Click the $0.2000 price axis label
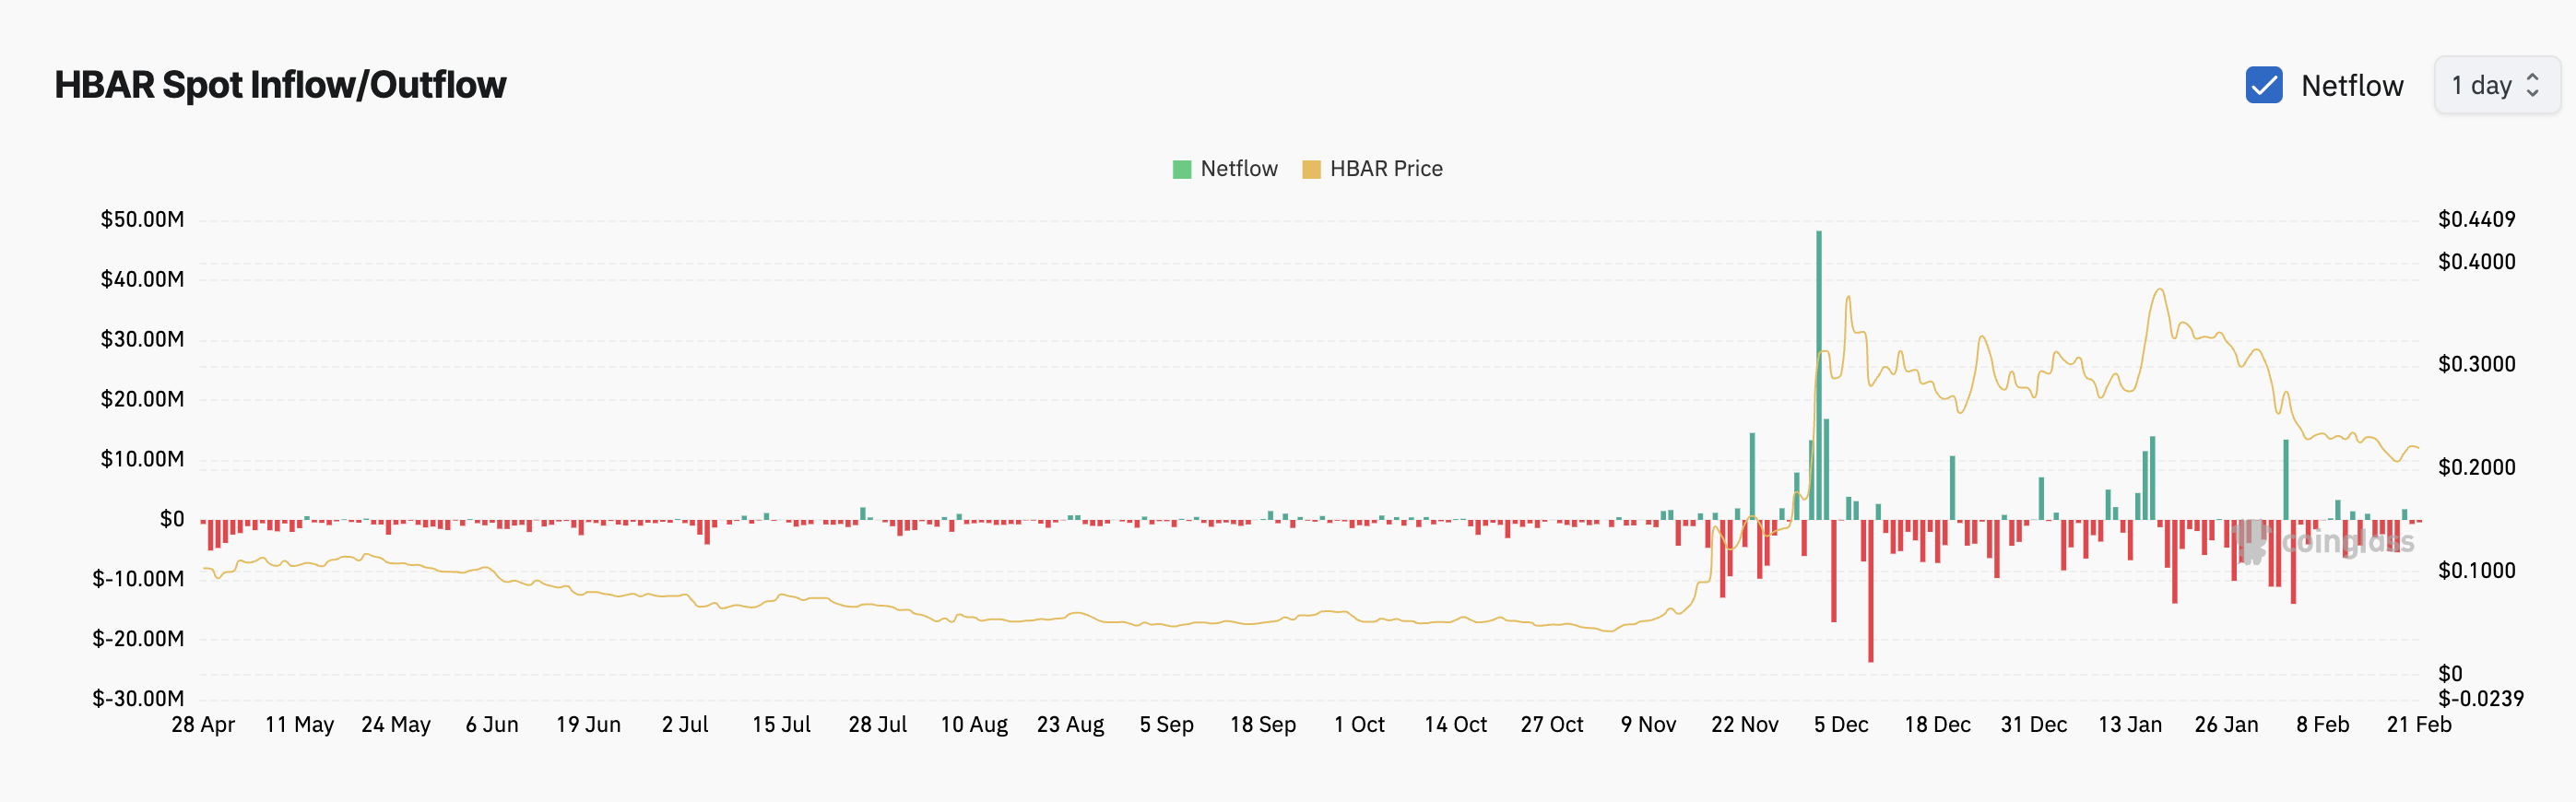Image resolution: width=2576 pixels, height=802 pixels. pos(2476,467)
